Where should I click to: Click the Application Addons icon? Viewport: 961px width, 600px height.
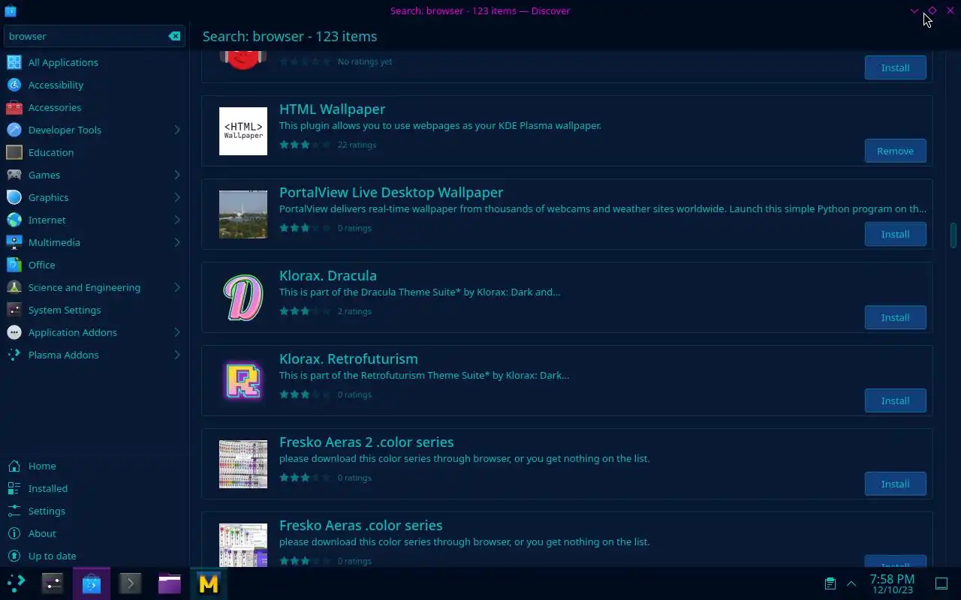(14, 332)
